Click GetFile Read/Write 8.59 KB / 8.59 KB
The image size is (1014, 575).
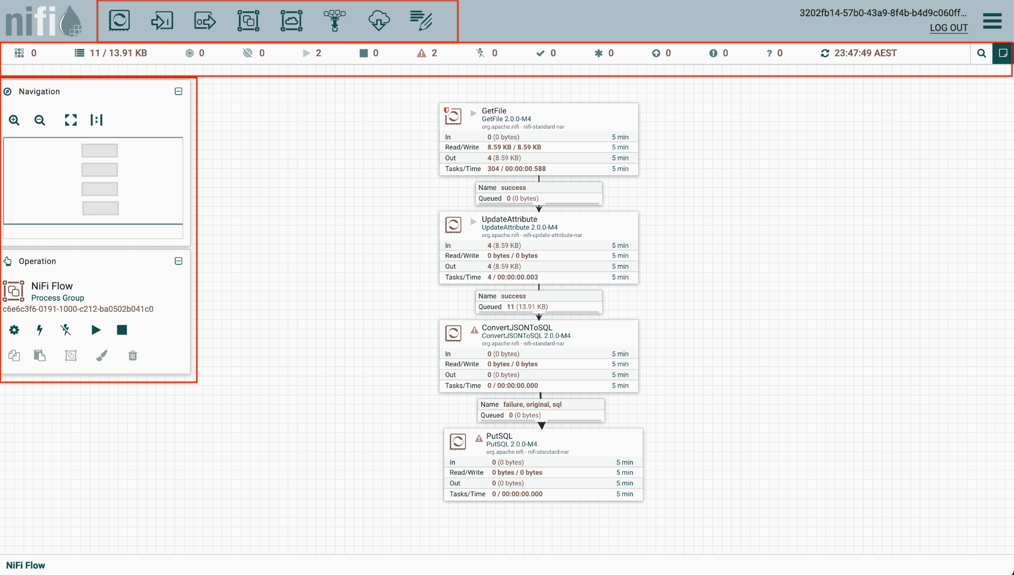pyautogui.click(x=514, y=147)
